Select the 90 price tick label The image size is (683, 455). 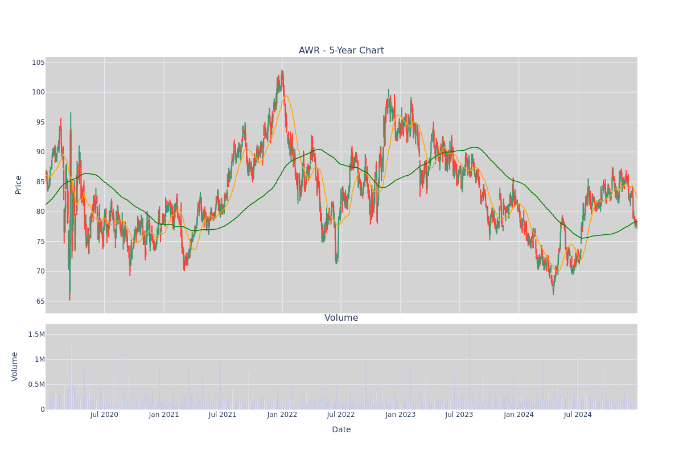tap(40, 152)
